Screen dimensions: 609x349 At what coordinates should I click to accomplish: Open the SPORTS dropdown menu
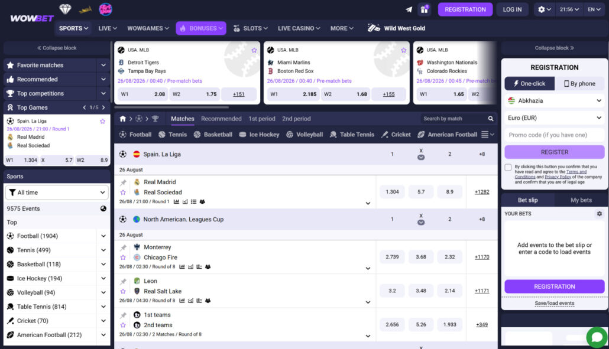[x=73, y=28]
